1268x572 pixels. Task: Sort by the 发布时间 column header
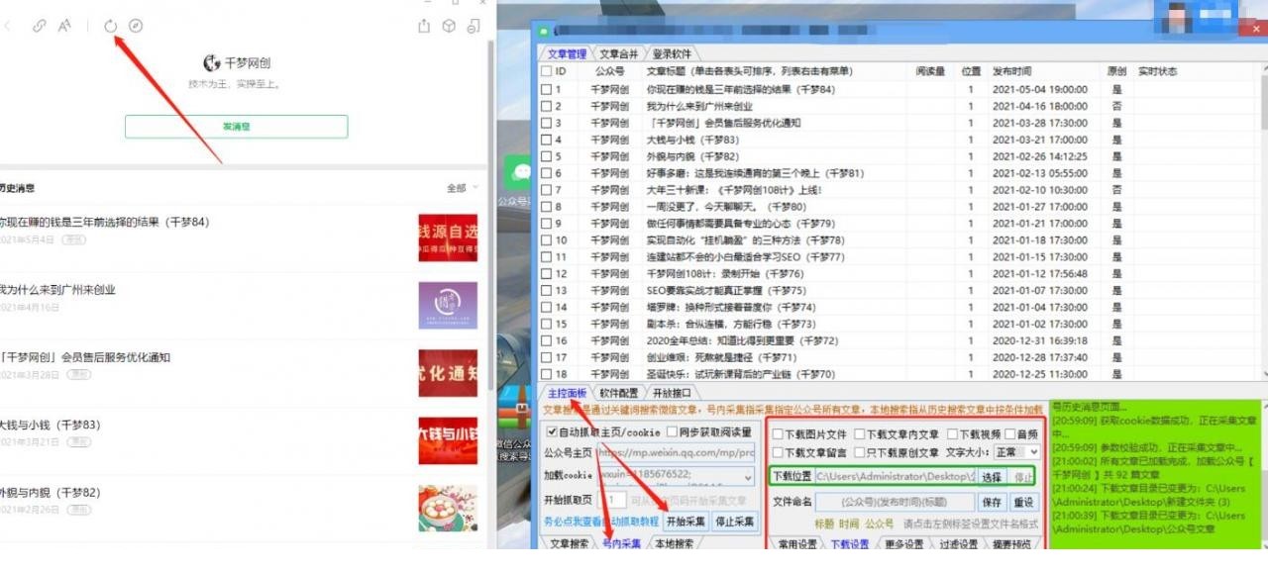click(1012, 71)
